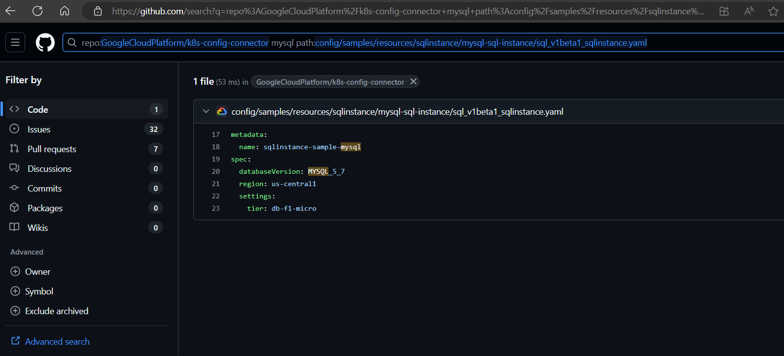Click line number 18 in code result

click(x=215, y=147)
